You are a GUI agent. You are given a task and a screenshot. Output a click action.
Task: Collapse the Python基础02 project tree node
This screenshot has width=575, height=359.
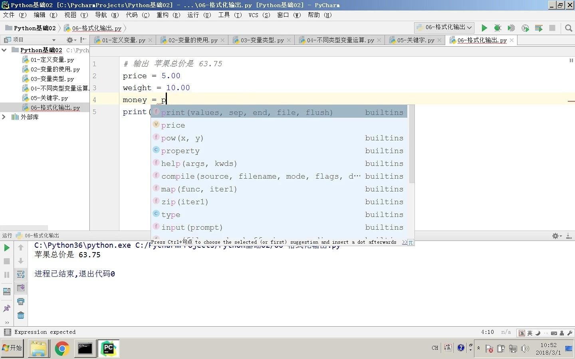[4, 50]
